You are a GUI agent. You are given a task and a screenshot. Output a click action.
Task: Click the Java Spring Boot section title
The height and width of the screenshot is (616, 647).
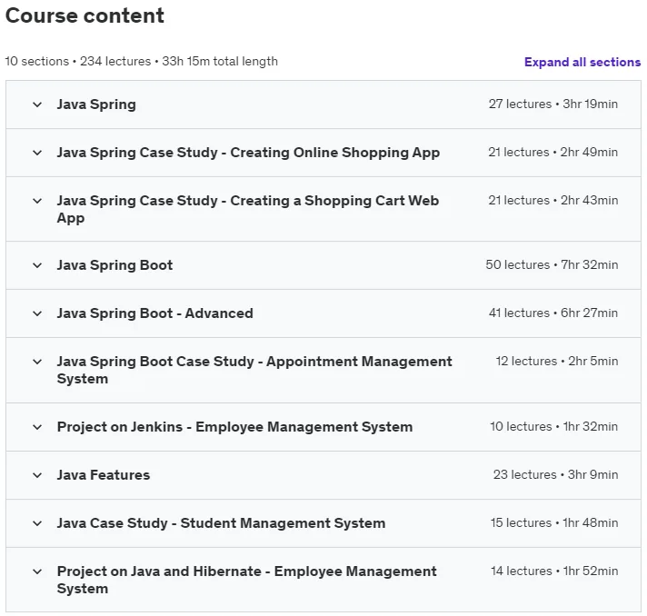pyautogui.click(x=114, y=265)
